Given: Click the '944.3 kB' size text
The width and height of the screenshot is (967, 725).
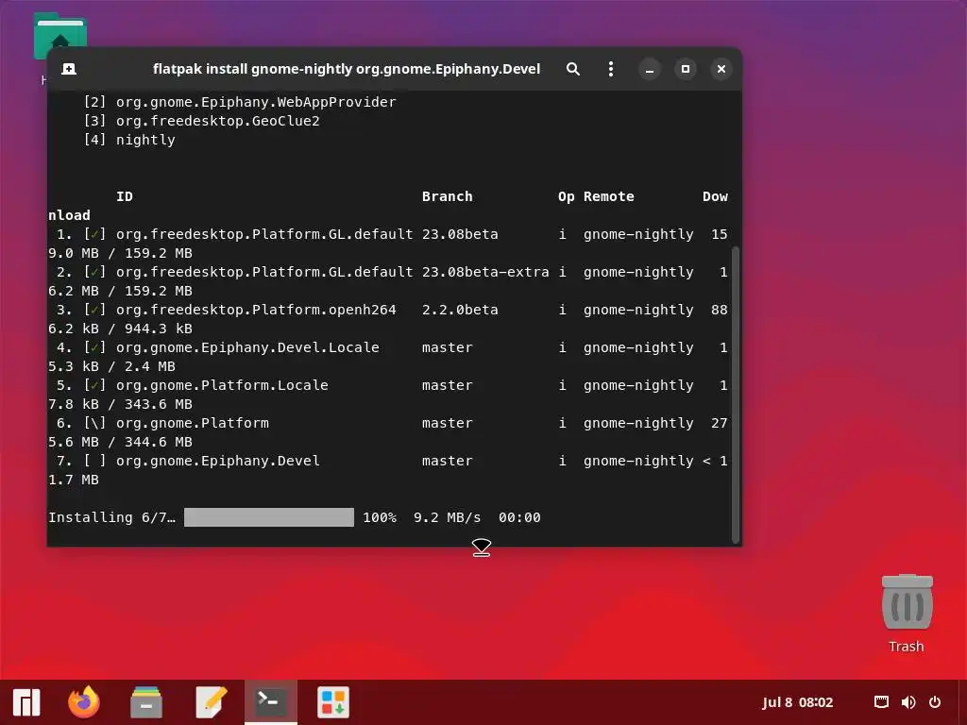Looking at the screenshot, I should (159, 329).
